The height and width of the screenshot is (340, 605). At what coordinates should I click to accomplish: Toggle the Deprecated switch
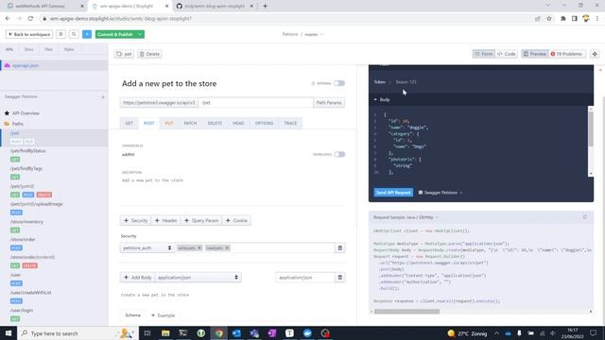point(339,154)
